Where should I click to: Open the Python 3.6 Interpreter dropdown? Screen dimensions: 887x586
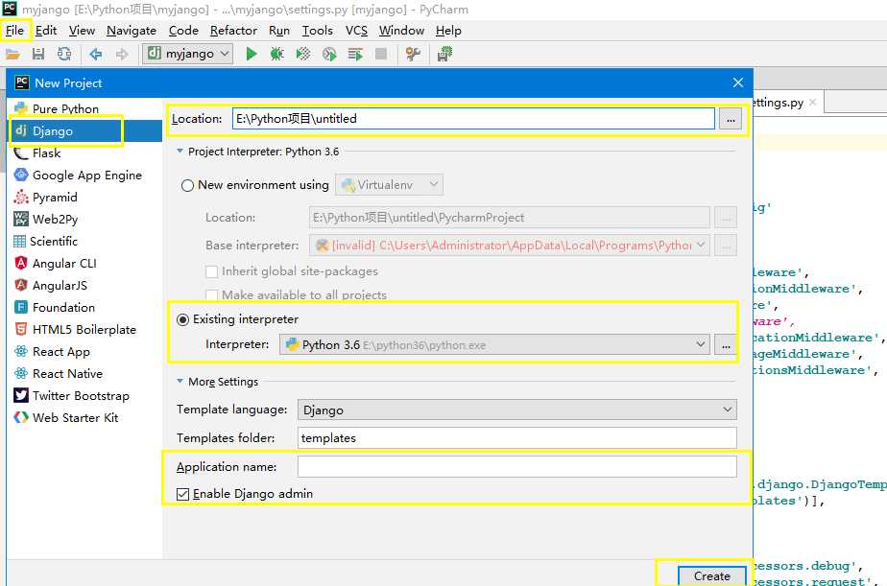tap(494, 344)
